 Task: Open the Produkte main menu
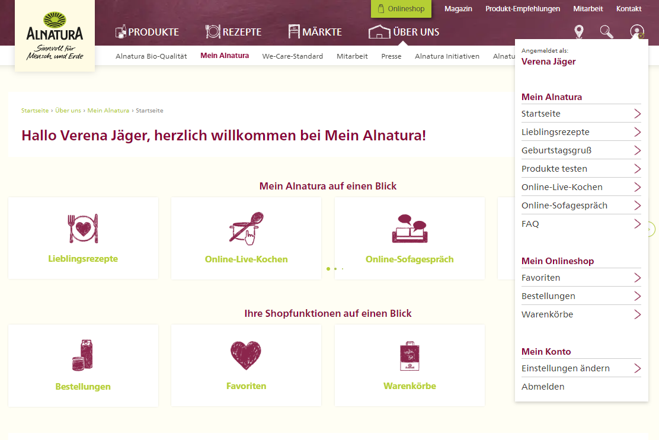[147, 32]
